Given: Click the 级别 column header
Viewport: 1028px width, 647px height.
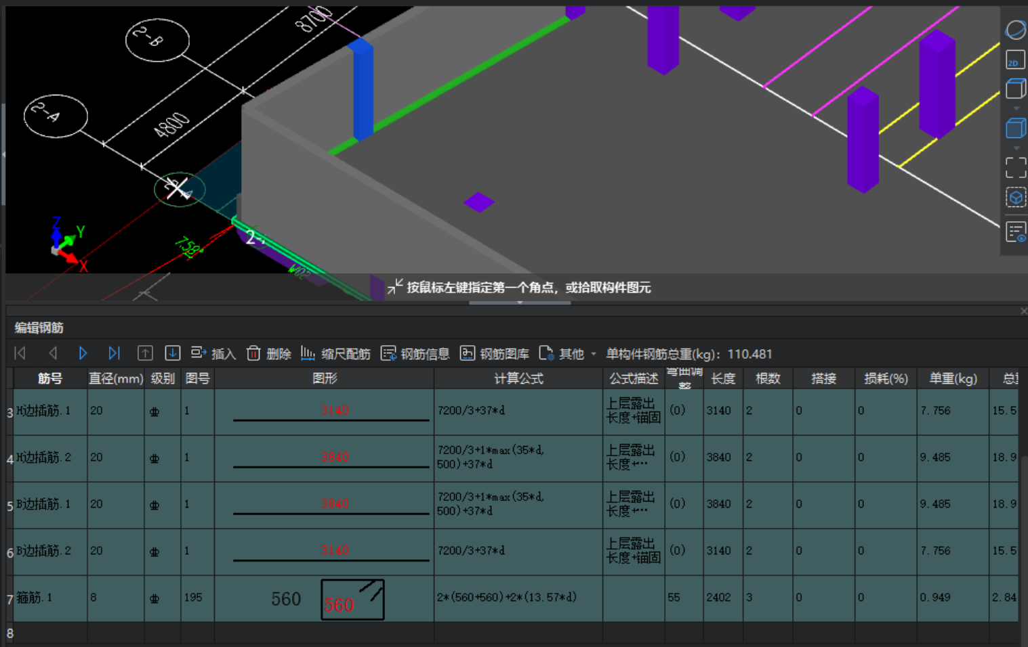Looking at the screenshot, I should coord(163,378).
